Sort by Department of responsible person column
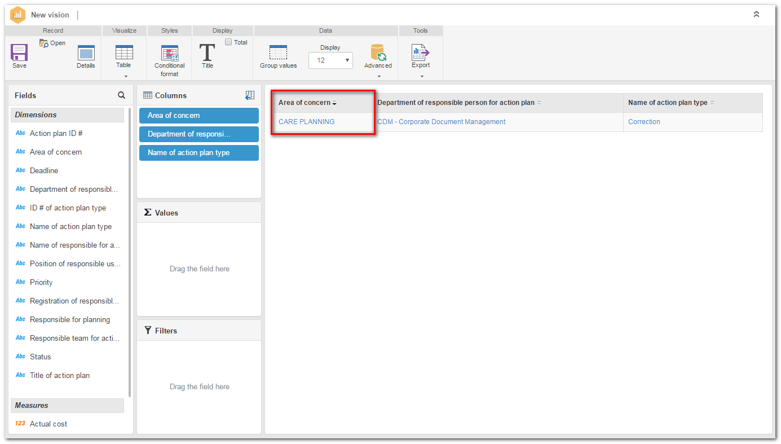Screen dimensions: 781x444 coord(539,103)
